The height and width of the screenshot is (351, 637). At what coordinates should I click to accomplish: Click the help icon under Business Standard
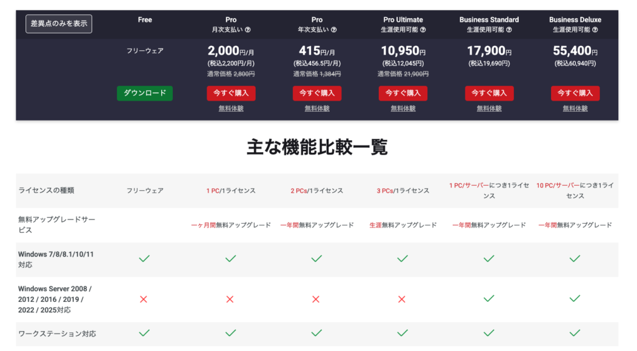[x=509, y=30]
